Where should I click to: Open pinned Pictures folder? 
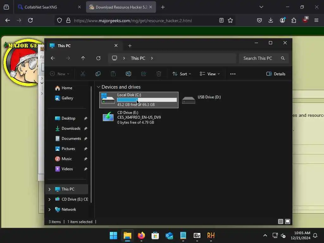pyautogui.click(x=67, y=149)
